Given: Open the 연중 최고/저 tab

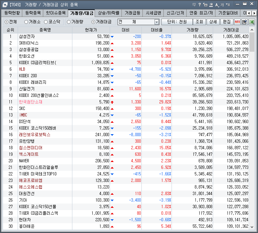Looking at the screenshot, I should pos(201,13).
